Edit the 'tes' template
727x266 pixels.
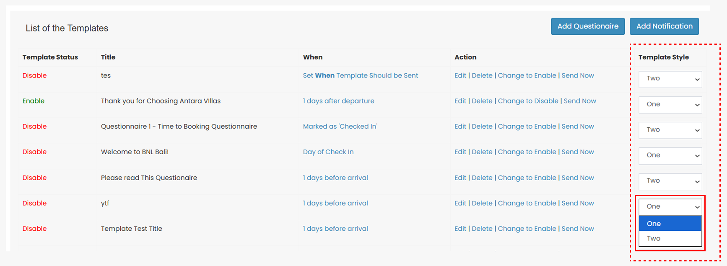(460, 76)
